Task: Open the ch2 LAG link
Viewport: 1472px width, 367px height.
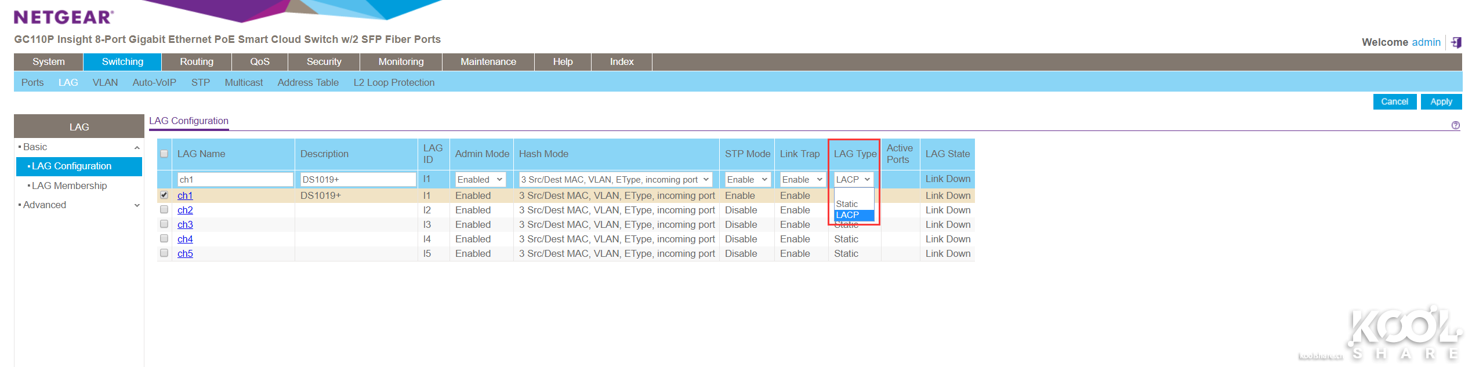Action: (x=185, y=210)
